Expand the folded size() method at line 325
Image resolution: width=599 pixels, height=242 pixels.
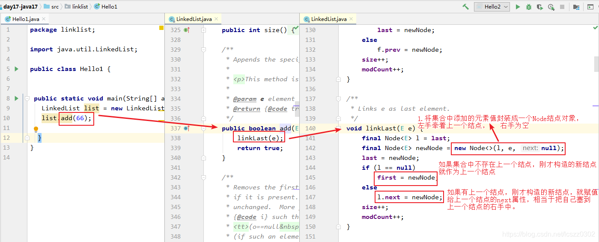coord(204,30)
